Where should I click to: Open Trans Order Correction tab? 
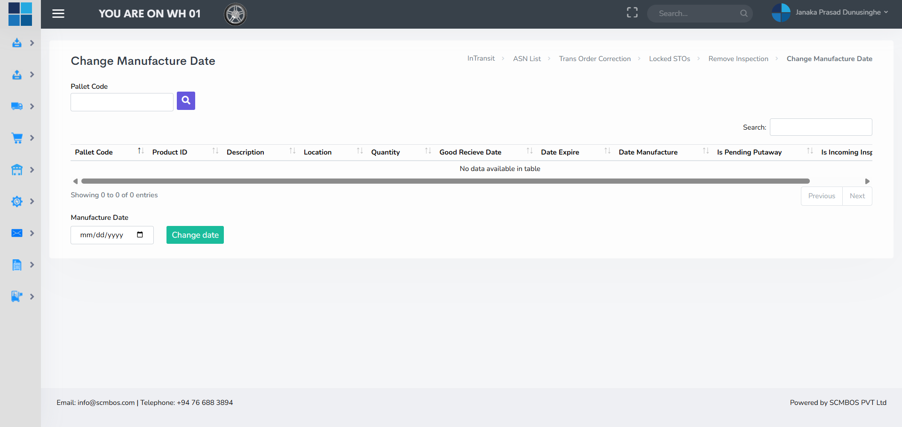pos(594,59)
